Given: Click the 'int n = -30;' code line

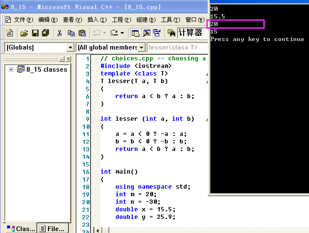Looking at the screenshot, I should pos(138,202).
